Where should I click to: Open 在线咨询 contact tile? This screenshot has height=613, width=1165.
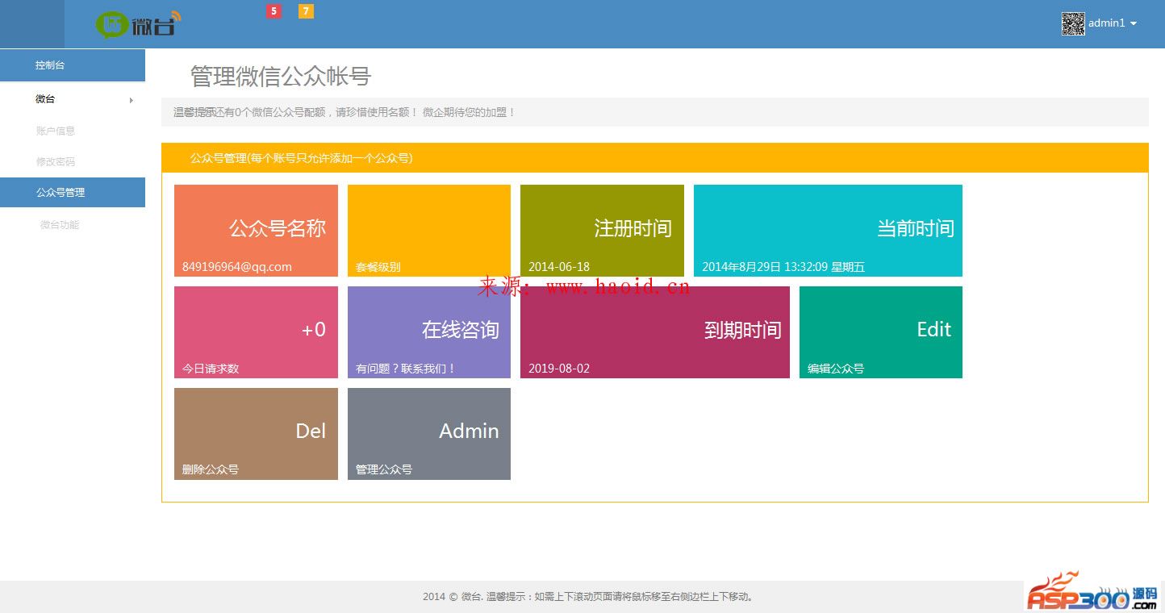coord(428,332)
